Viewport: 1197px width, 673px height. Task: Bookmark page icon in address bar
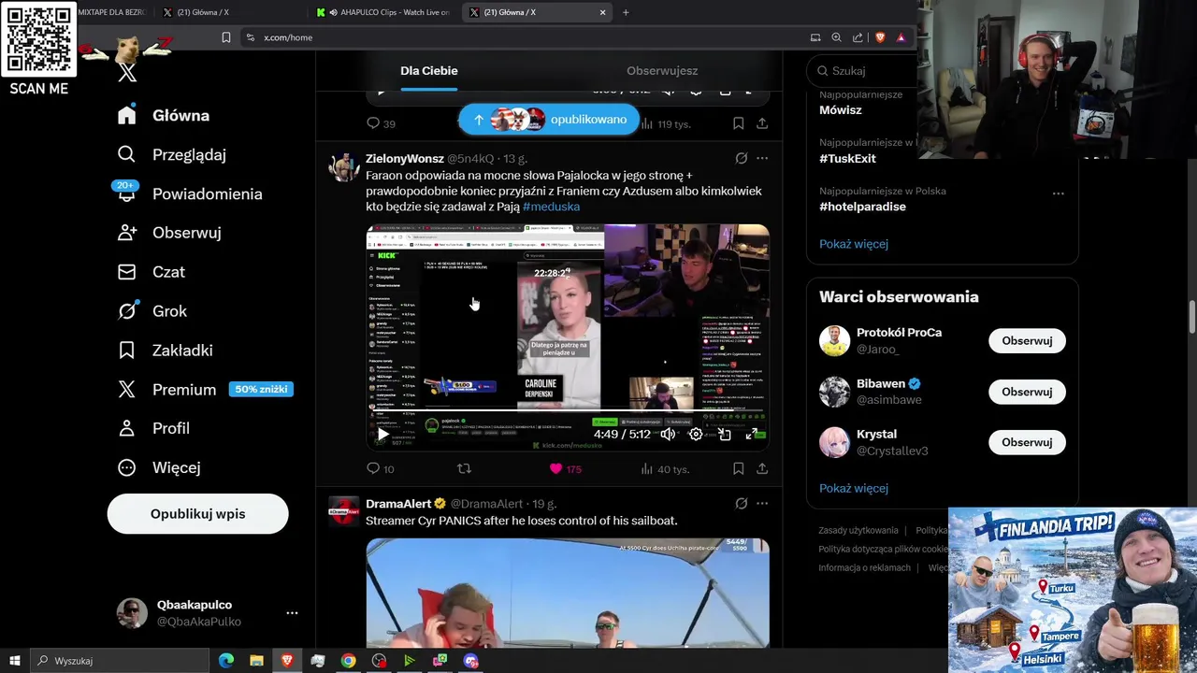[x=225, y=37]
